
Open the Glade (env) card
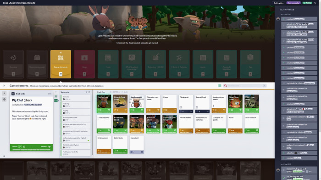coord(186,104)
